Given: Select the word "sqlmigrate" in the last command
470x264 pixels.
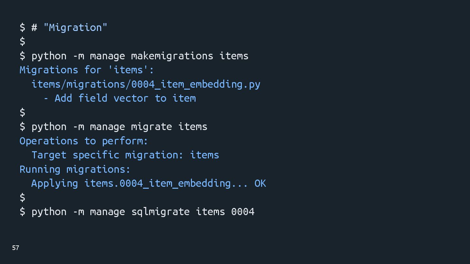Looking at the screenshot, I should click(x=160, y=212).
